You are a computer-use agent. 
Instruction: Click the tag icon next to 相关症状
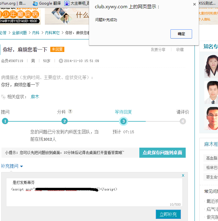(3, 97)
